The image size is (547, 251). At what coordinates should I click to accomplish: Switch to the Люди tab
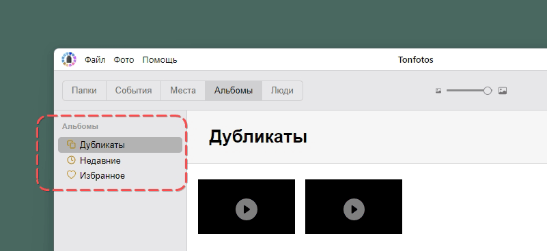point(282,91)
